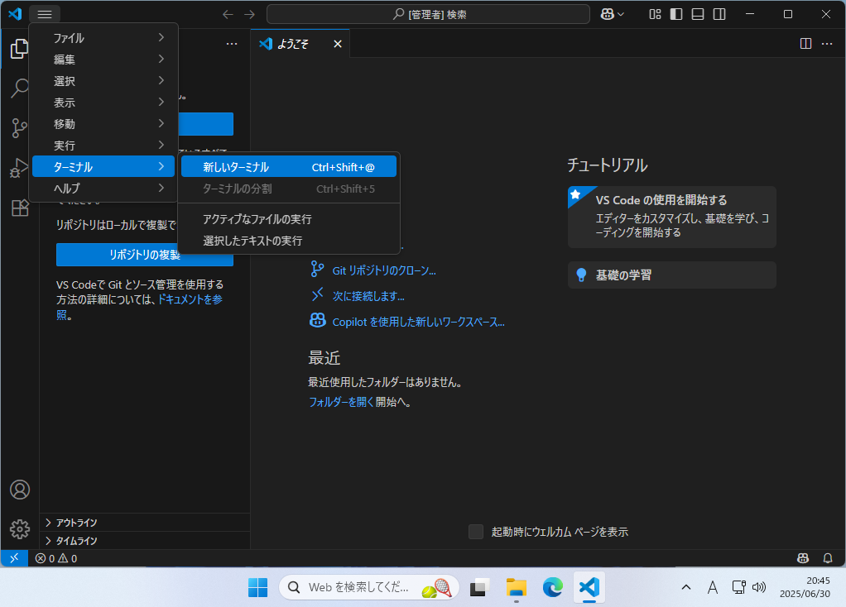Screen dimensions: 846x607
Task: Click フォルダーを開く link
Action: [341, 402]
